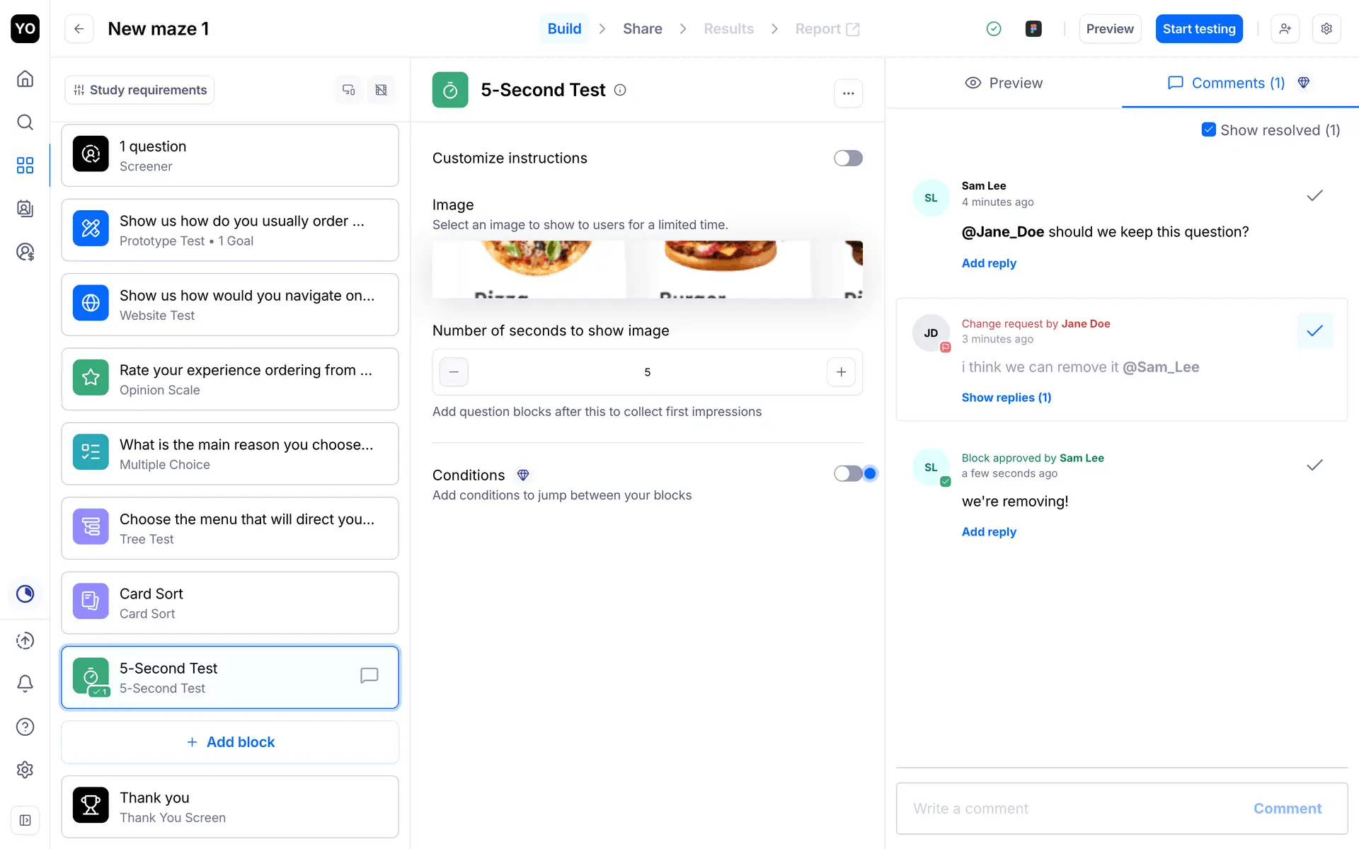Open Study requirements panel
This screenshot has width=1359, height=849.
tap(139, 90)
